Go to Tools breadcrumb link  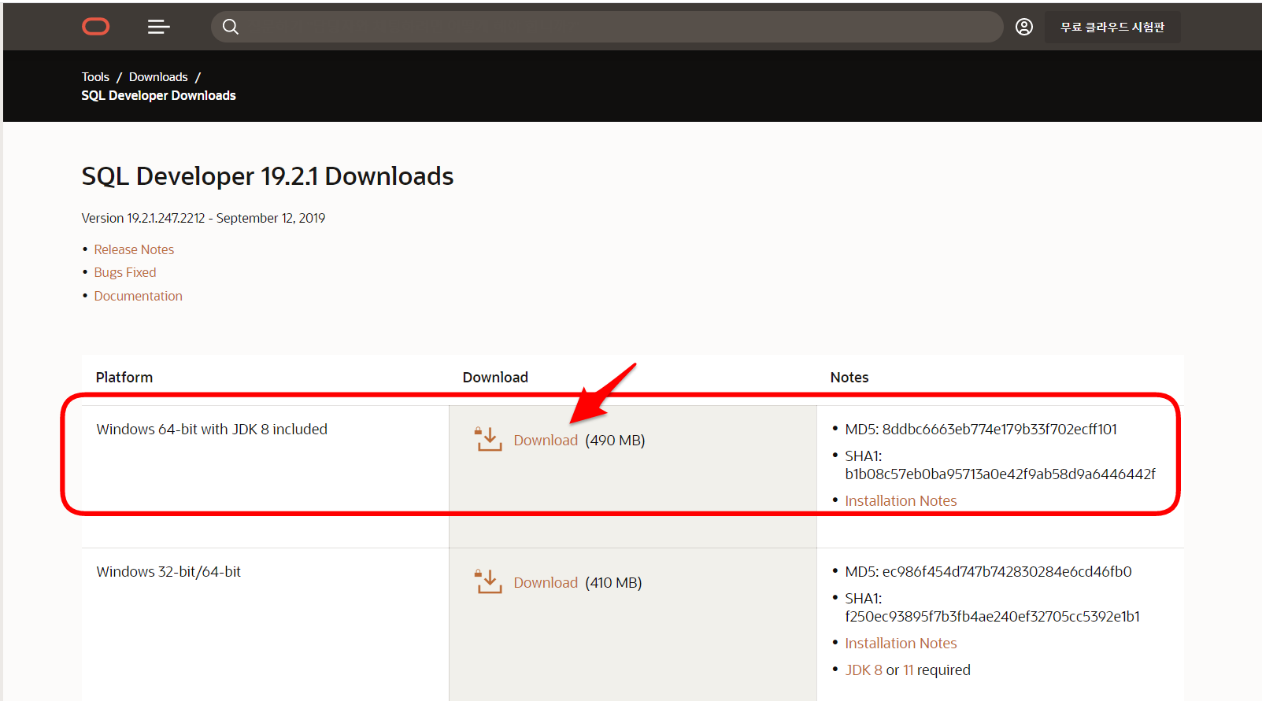click(95, 76)
